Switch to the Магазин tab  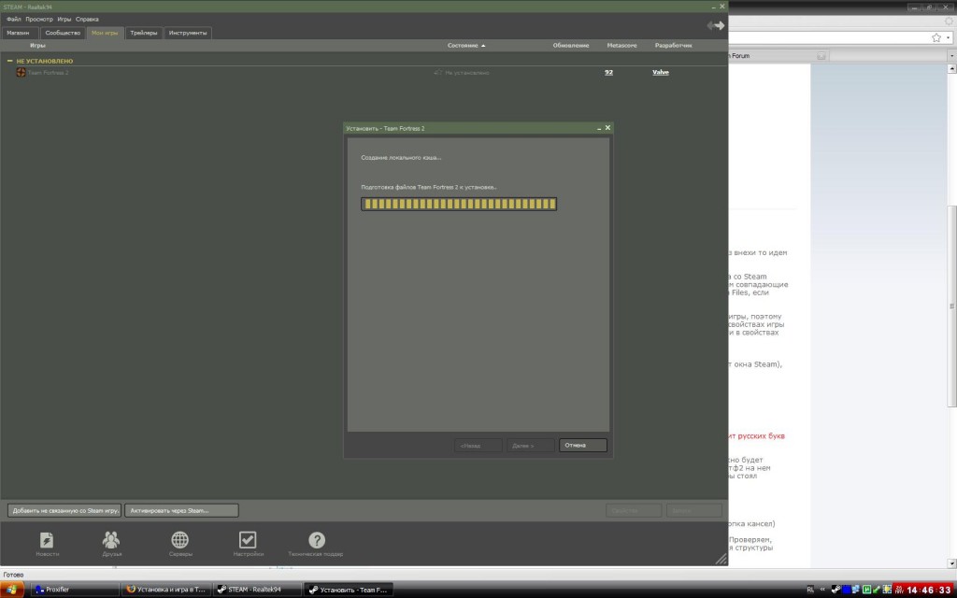(x=20, y=33)
